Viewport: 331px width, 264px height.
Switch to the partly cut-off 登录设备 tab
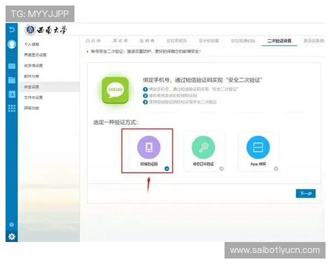pyautogui.click(x=314, y=41)
